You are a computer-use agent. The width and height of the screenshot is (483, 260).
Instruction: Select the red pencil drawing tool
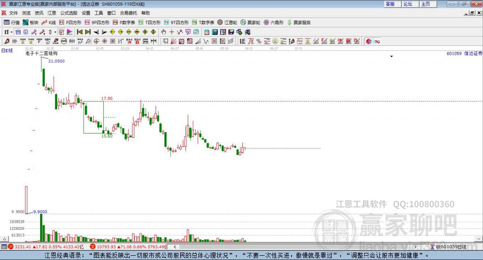[x=7, y=41]
